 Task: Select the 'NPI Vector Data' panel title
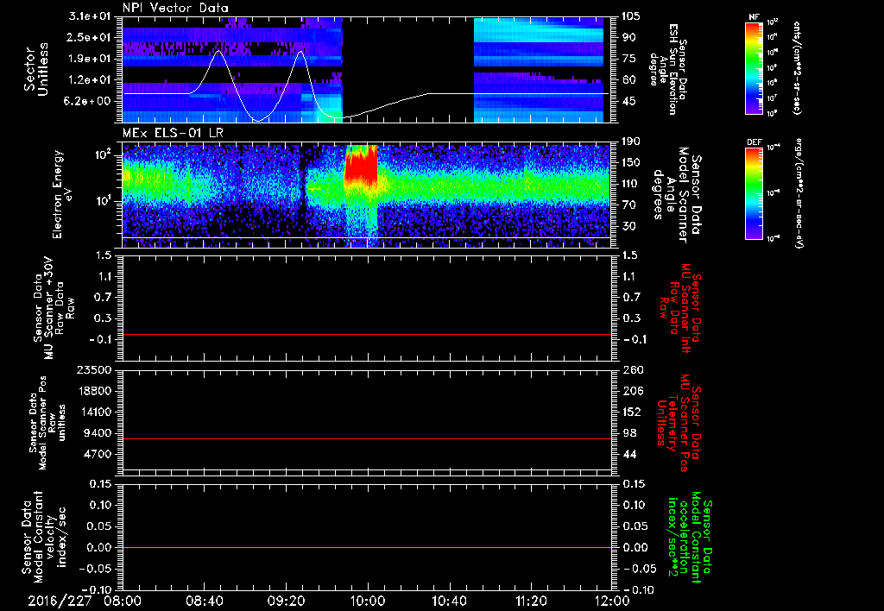click(x=176, y=8)
